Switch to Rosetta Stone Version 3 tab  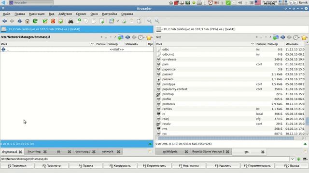[208, 152]
